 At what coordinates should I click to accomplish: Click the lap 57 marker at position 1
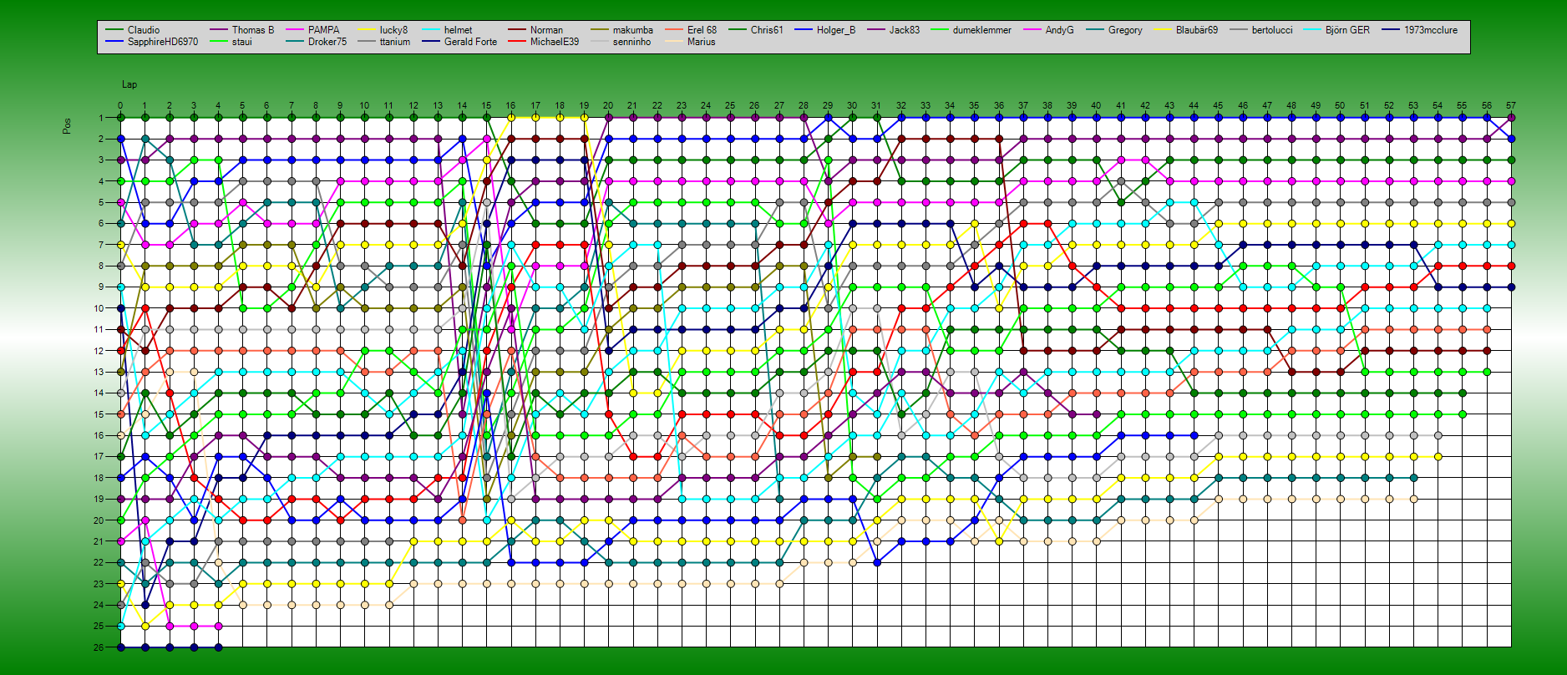(1511, 118)
